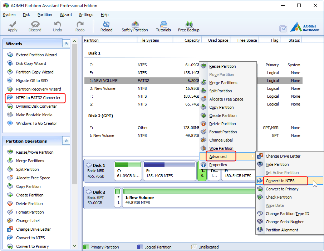The image size is (324, 251).
Task: Click the Redo arrow icon
Action: (x=80, y=24)
